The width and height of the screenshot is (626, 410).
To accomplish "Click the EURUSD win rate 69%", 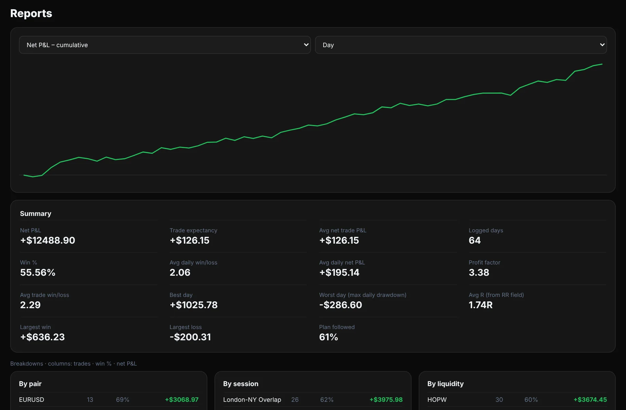I will pyautogui.click(x=122, y=400).
